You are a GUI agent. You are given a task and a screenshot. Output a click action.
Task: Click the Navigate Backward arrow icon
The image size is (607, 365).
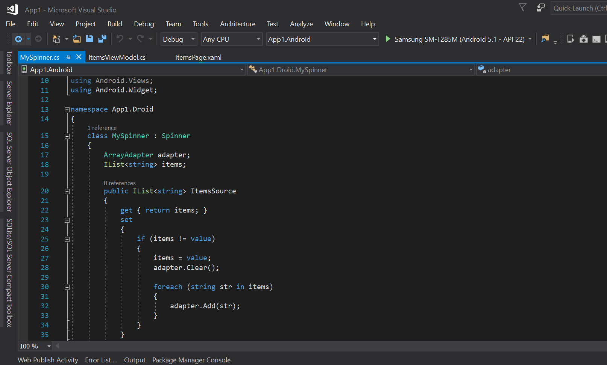[x=18, y=39]
